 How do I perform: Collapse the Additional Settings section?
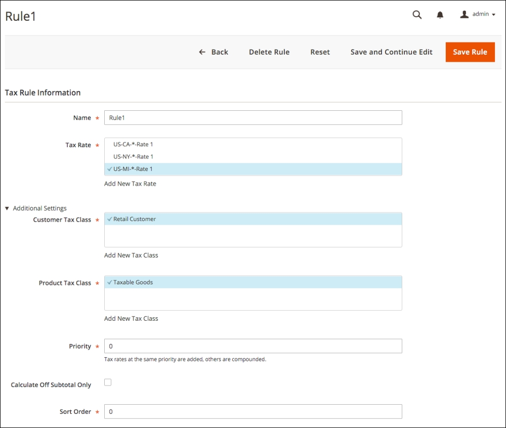36,208
